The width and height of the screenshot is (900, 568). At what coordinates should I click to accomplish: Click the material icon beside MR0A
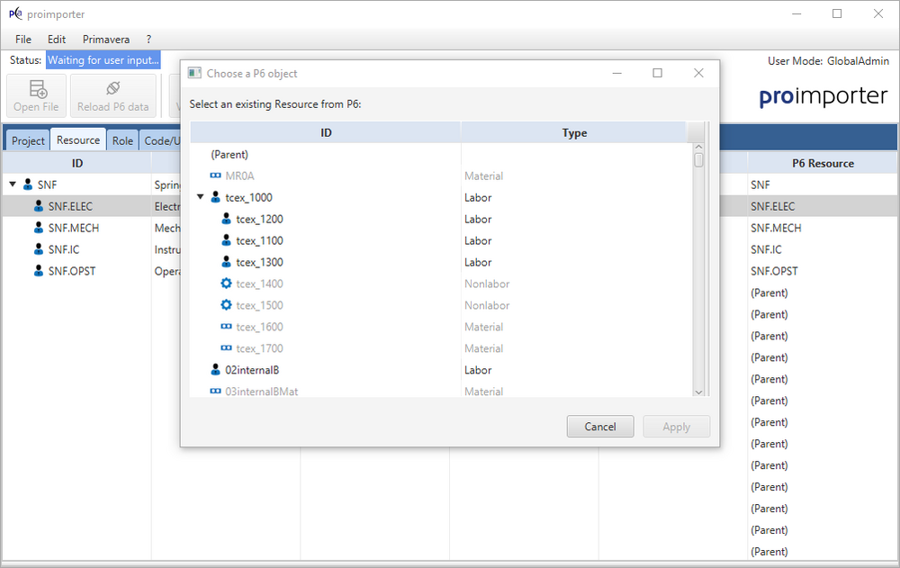click(215, 176)
